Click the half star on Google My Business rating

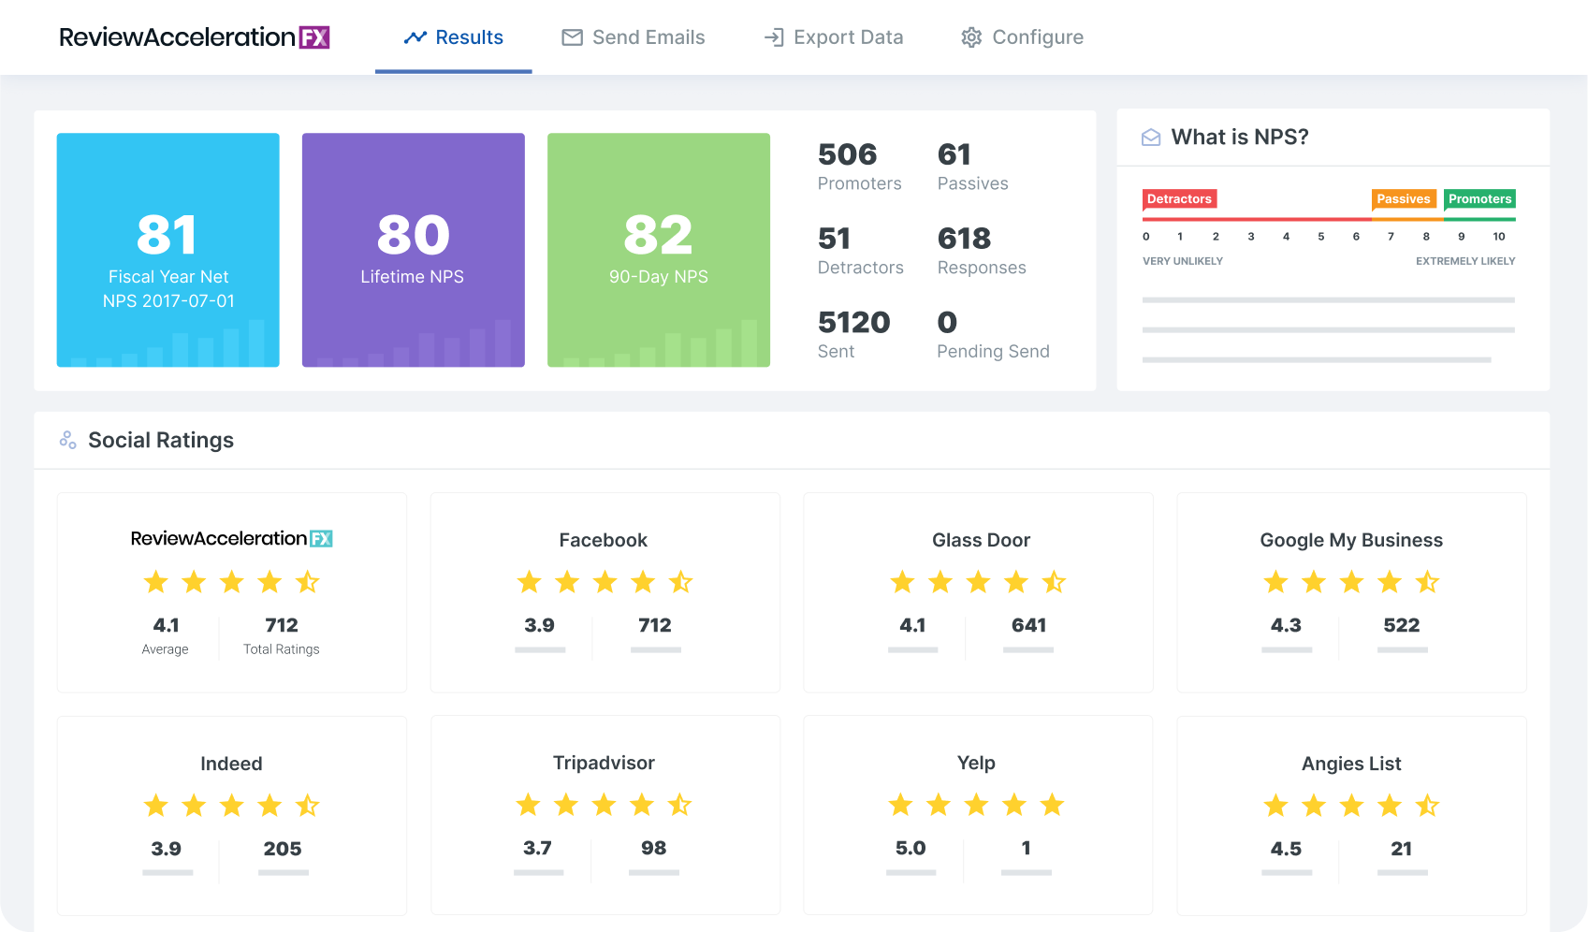point(1427,582)
